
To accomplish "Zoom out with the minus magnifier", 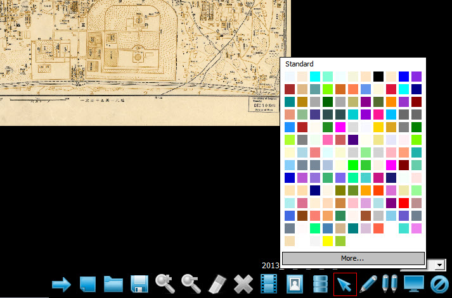I will click(191, 284).
